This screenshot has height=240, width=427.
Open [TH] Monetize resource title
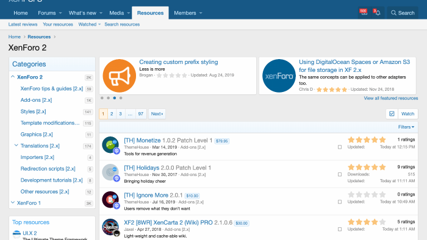point(142,140)
